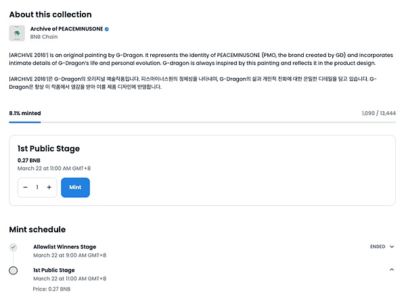
Task: Click the 1st Public Stage card heading
Action: [49, 148]
